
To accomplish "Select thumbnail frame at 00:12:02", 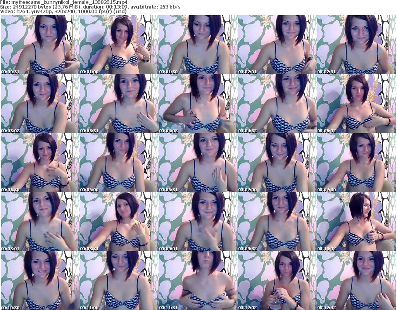I will tap(277, 281).
